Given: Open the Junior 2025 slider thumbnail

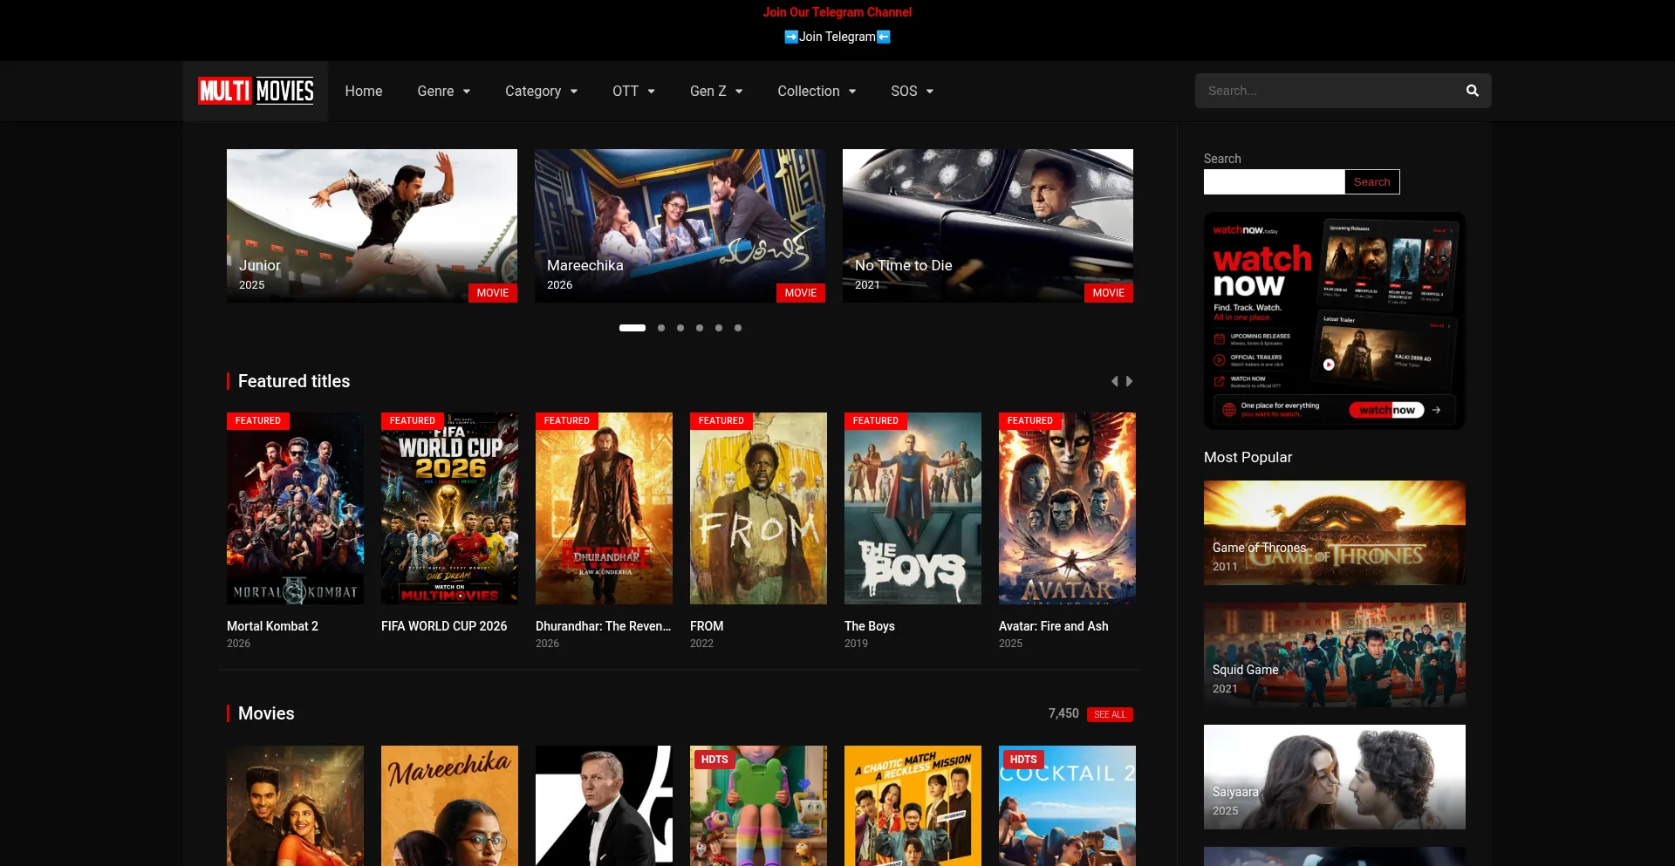Looking at the screenshot, I should coord(372,226).
